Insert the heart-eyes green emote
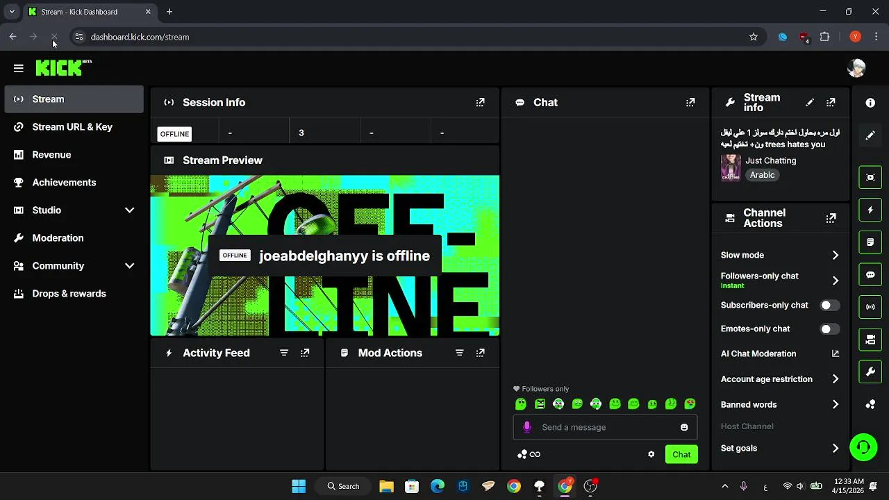Viewport: 889px width, 500px height. pyautogui.click(x=690, y=403)
